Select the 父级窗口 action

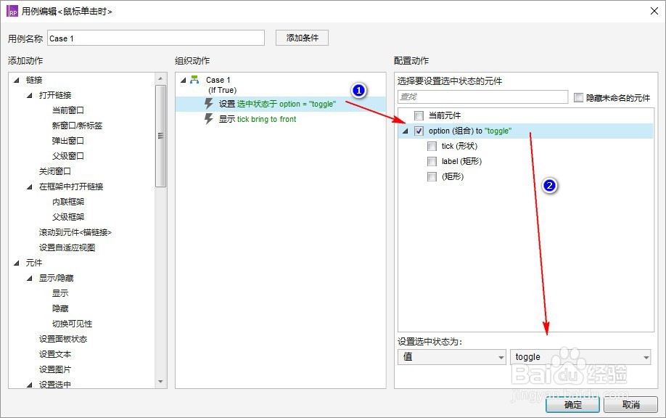click(x=68, y=156)
